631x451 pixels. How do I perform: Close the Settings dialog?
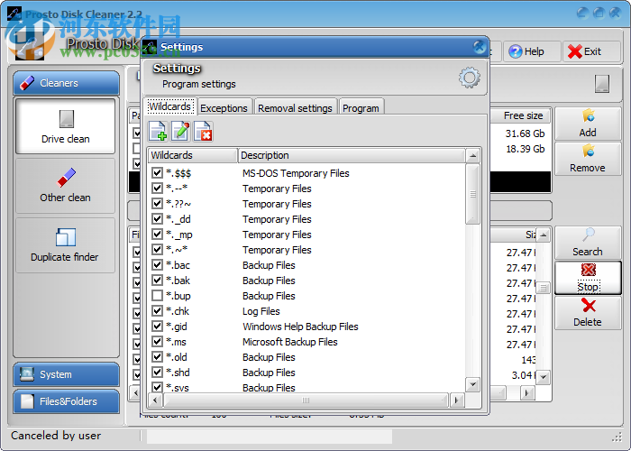coord(479,47)
